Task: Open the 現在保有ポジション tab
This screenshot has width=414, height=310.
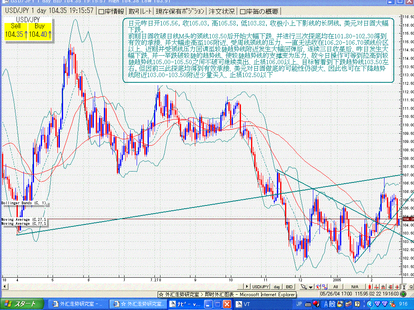Action: [180, 11]
